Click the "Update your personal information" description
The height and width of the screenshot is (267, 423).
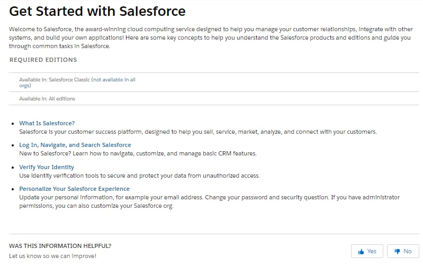pos(209,201)
